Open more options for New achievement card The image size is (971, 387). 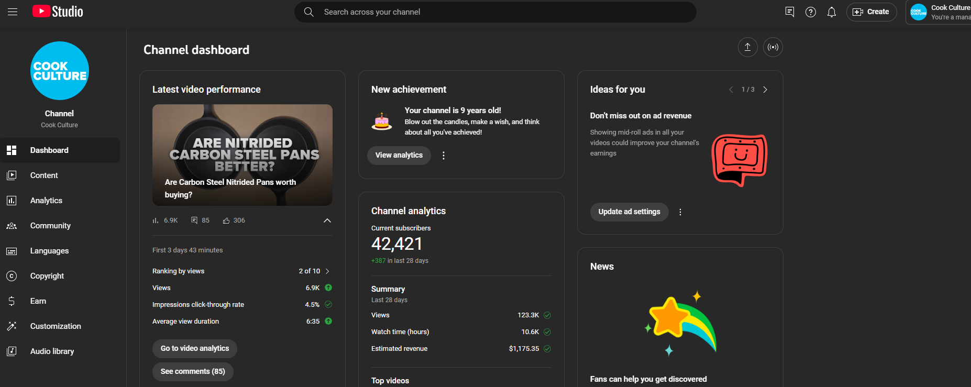[444, 156]
